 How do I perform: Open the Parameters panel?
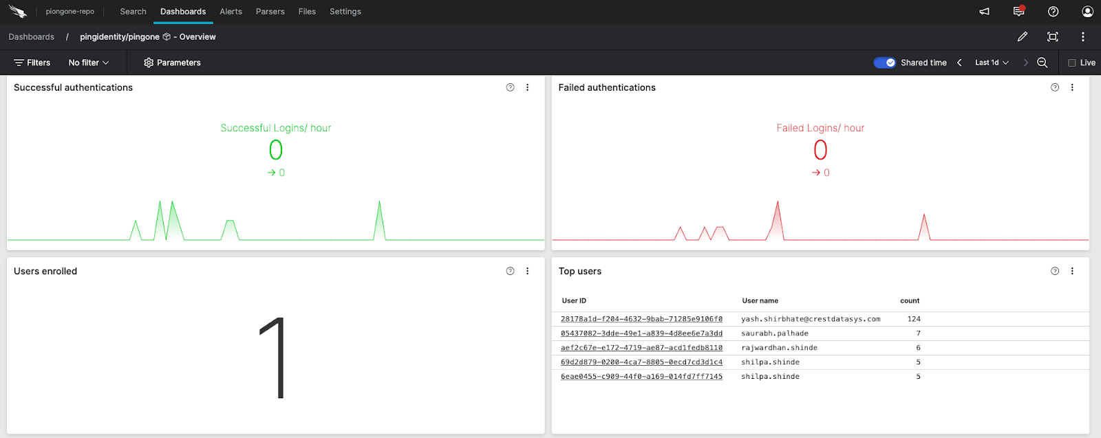pyautogui.click(x=172, y=63)
